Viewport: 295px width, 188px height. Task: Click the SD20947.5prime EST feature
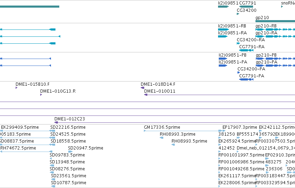coord(70,152)
